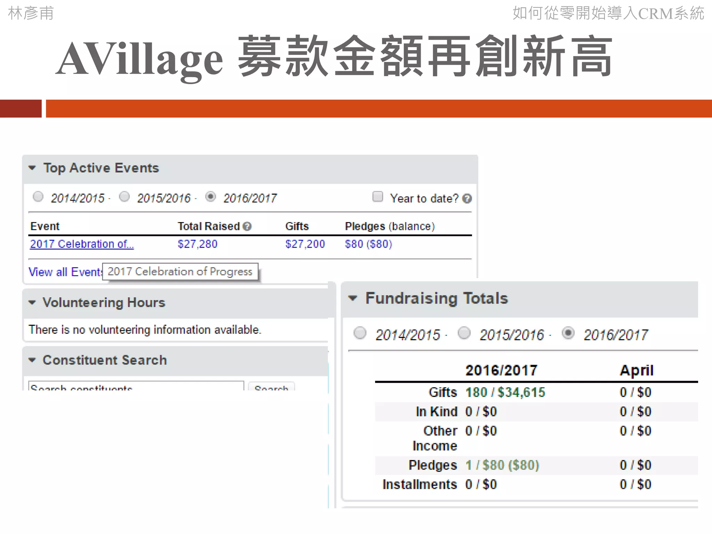The height and width of the screenshot is (534, 712).
Task: Click Gifts value $27,200
Action: [305, 244]
